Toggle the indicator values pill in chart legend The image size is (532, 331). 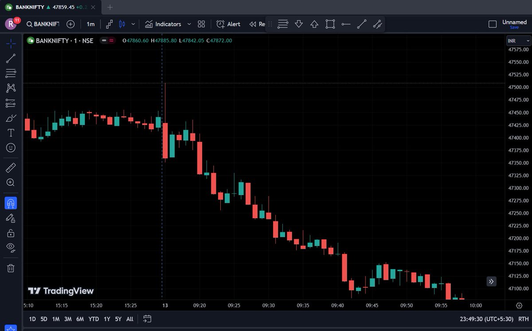pos(108,40)
